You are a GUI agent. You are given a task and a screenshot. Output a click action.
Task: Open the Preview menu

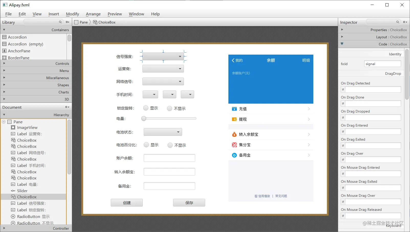tap(115, 14)
